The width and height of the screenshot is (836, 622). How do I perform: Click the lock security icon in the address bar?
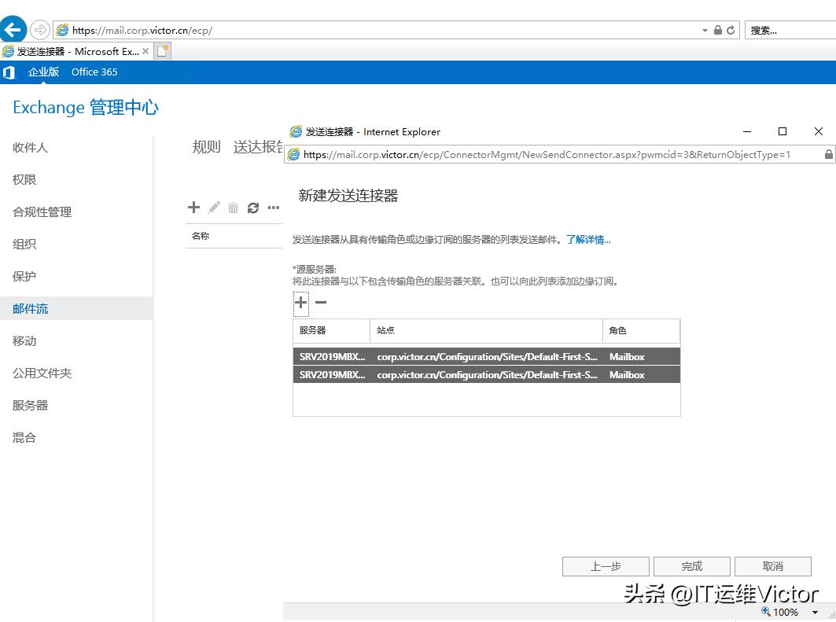pos(719,29)
